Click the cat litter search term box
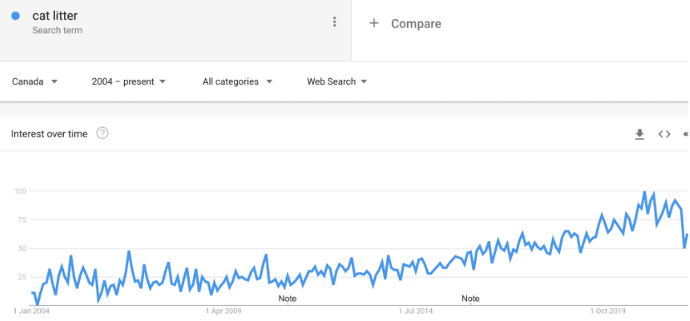 (x=176, y=30)
